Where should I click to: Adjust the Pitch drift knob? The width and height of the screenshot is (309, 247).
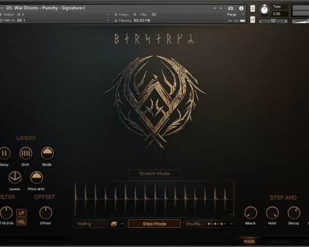(x=36, y=177)
